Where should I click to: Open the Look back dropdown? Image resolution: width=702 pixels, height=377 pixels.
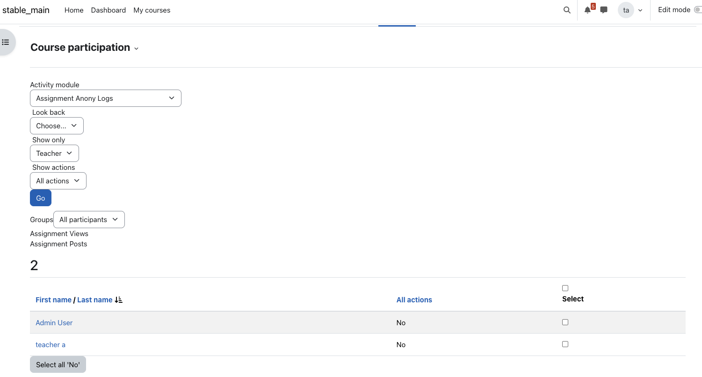pos(57,126)
